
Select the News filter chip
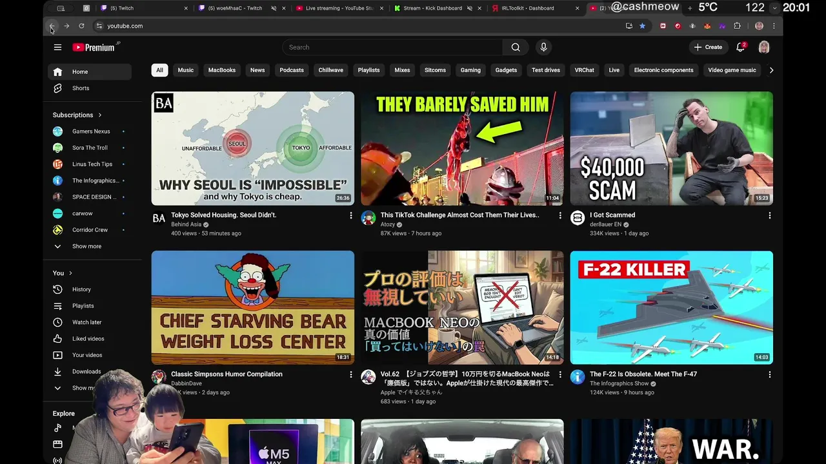257,70
